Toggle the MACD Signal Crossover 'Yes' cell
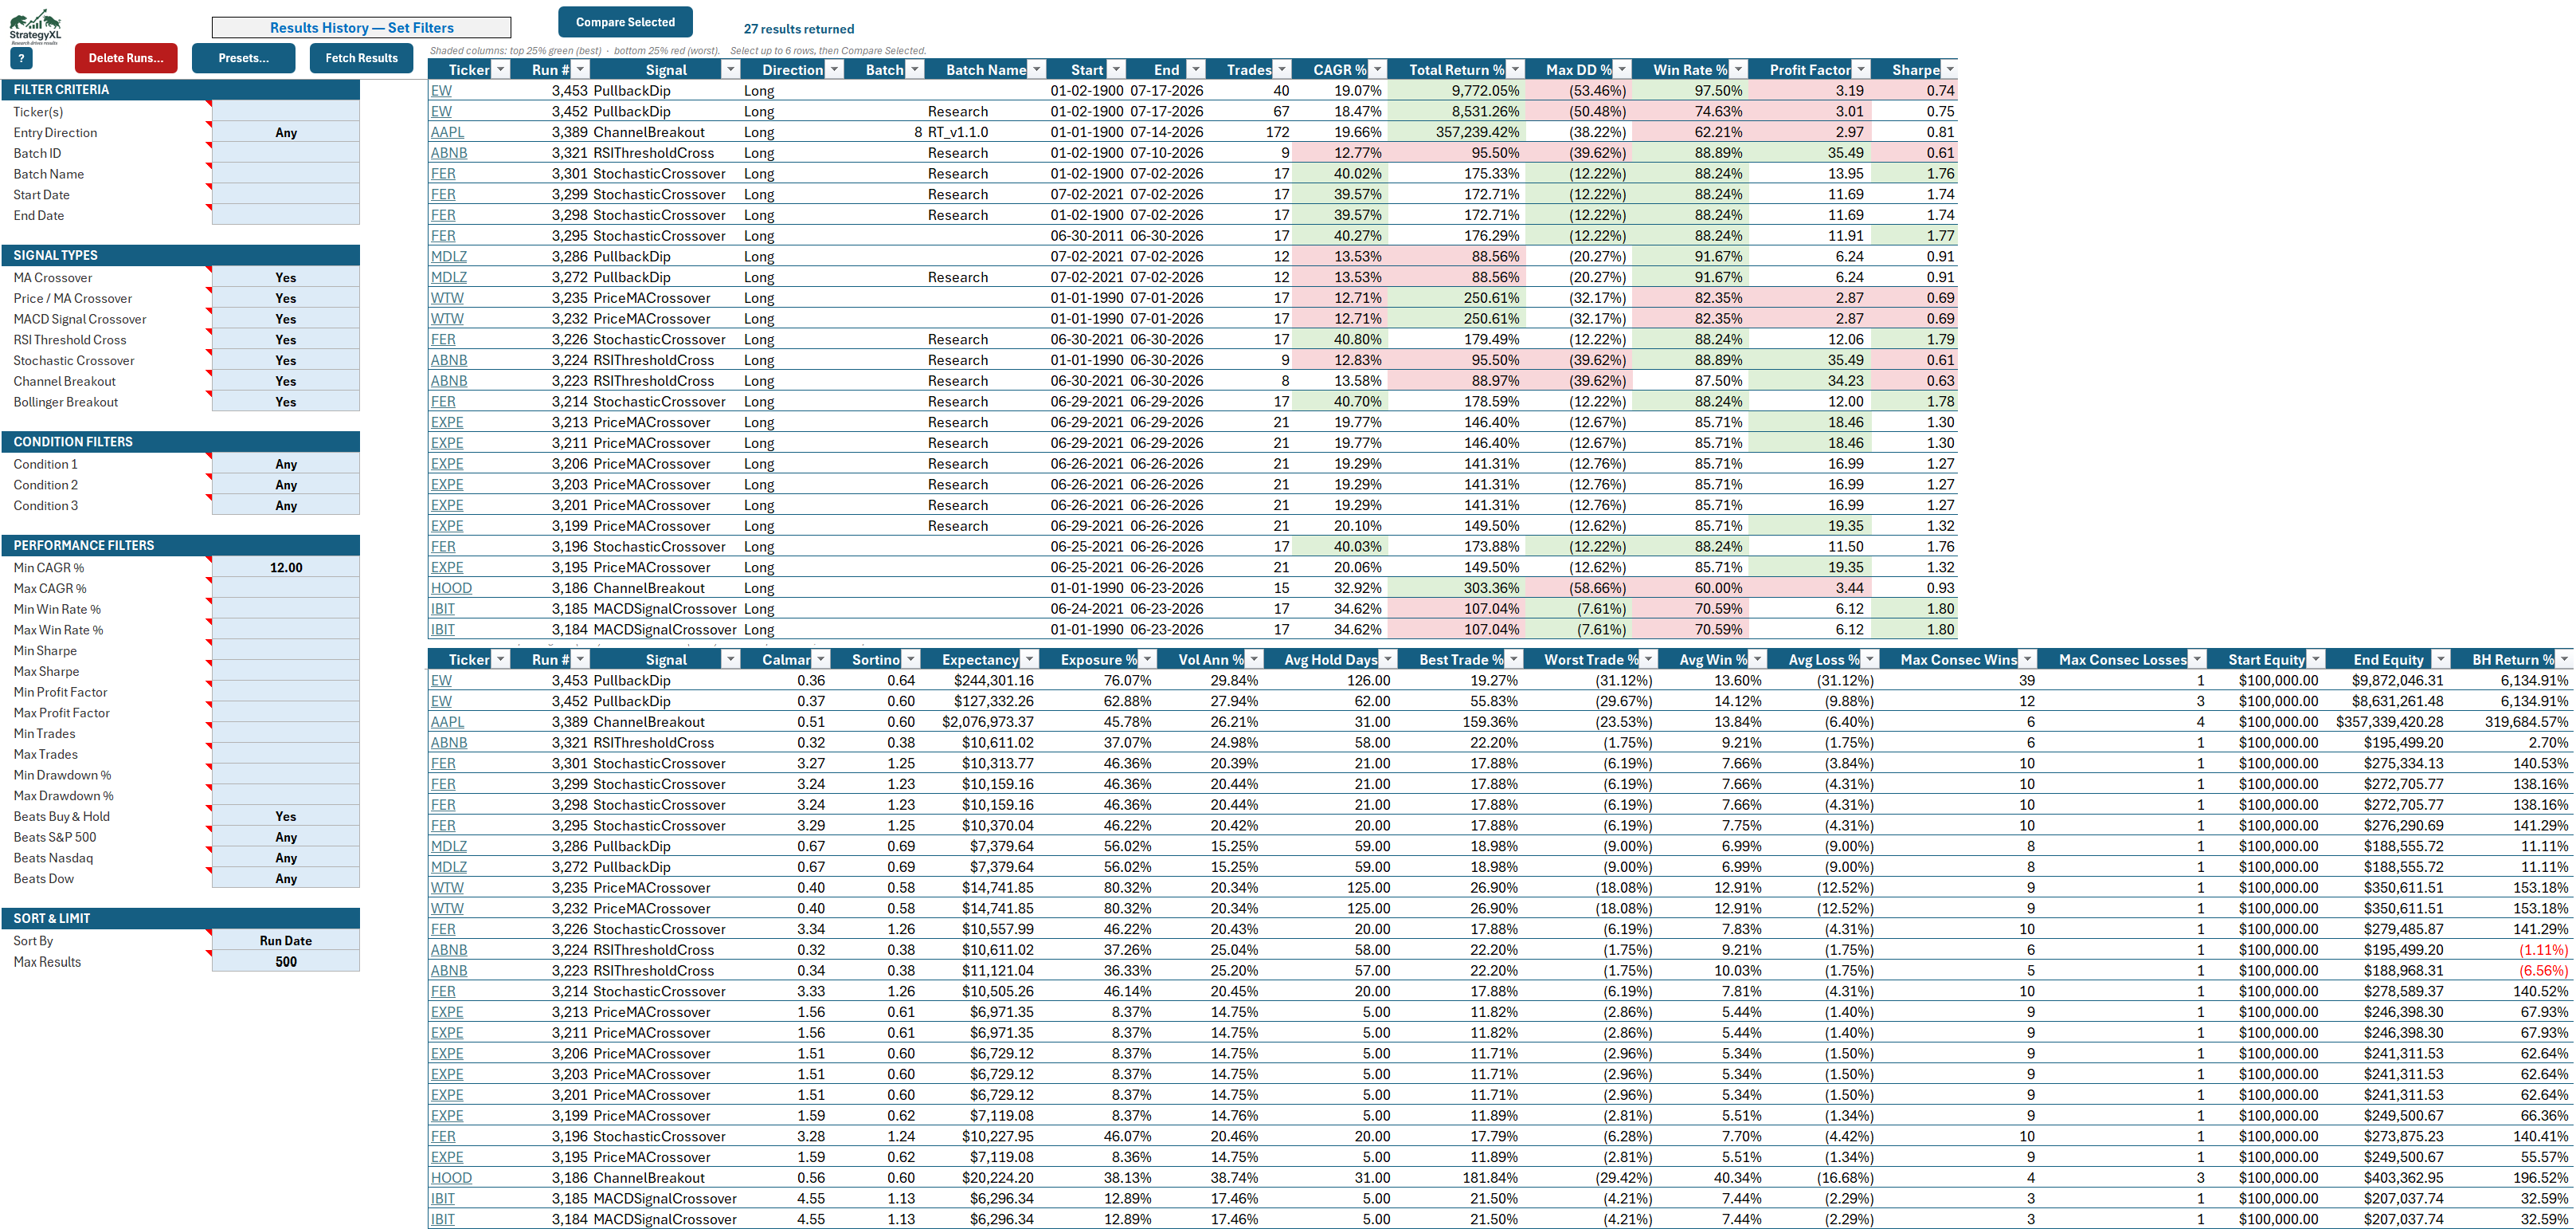2576x1229 pixels. tap(285, 320)
